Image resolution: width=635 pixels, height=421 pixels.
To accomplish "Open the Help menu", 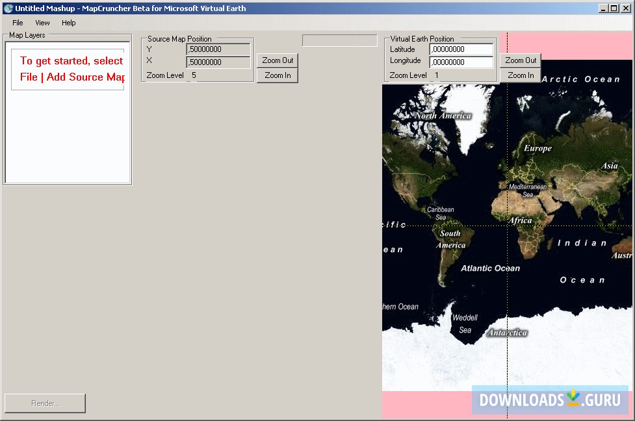I will [x=68, y=22].
